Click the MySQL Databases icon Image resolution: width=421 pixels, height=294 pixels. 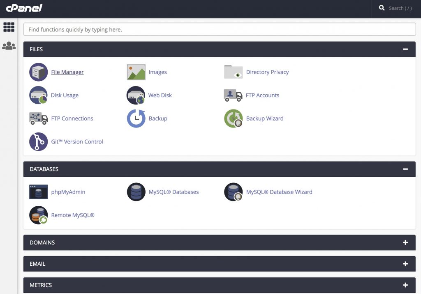(136, 192)
